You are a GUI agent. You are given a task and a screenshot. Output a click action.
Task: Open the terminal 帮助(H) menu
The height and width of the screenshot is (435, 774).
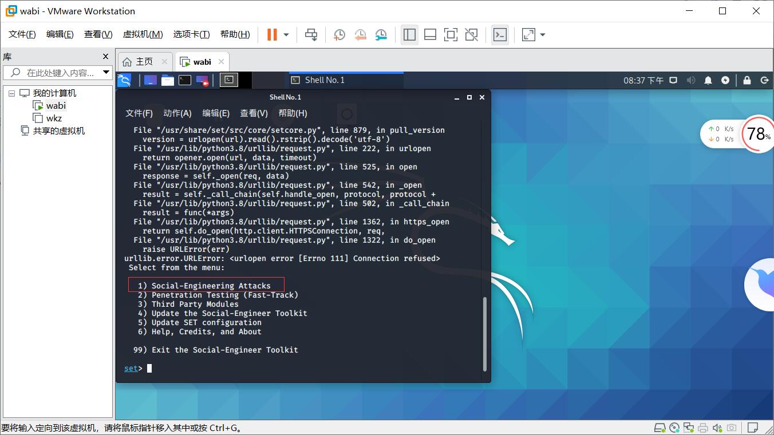point(293,113)
